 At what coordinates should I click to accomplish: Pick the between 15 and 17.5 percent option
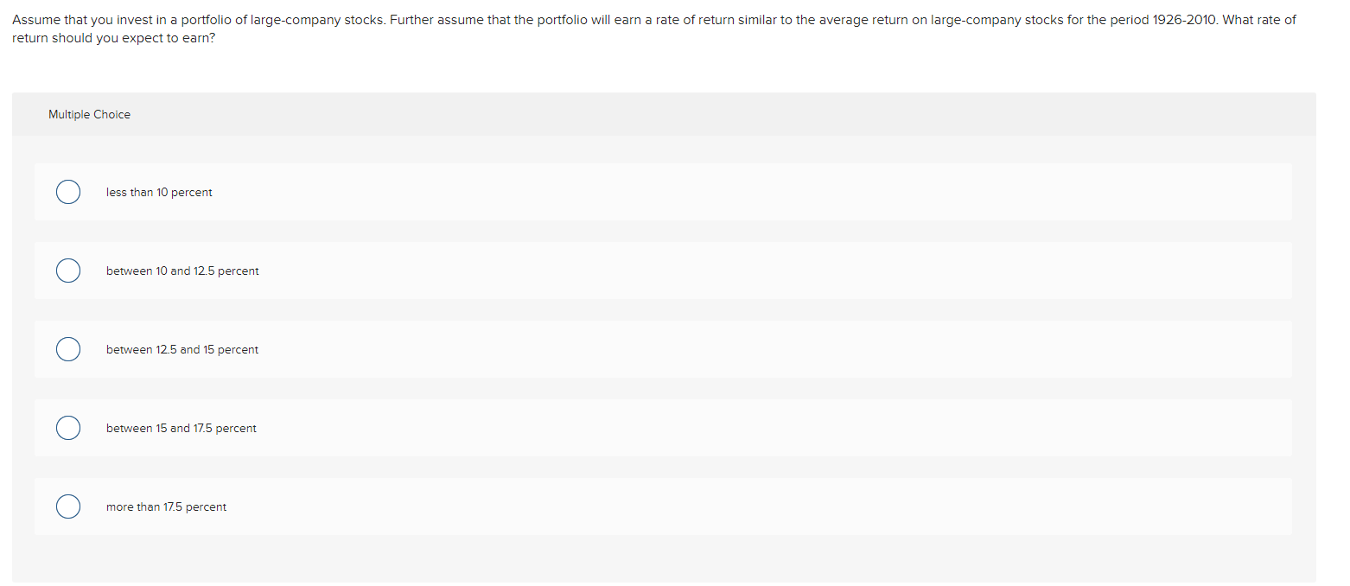(68, 428)
